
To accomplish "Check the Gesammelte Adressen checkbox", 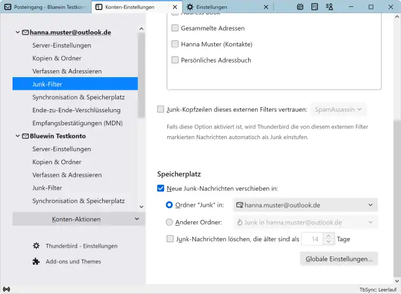I will [175, 28].
